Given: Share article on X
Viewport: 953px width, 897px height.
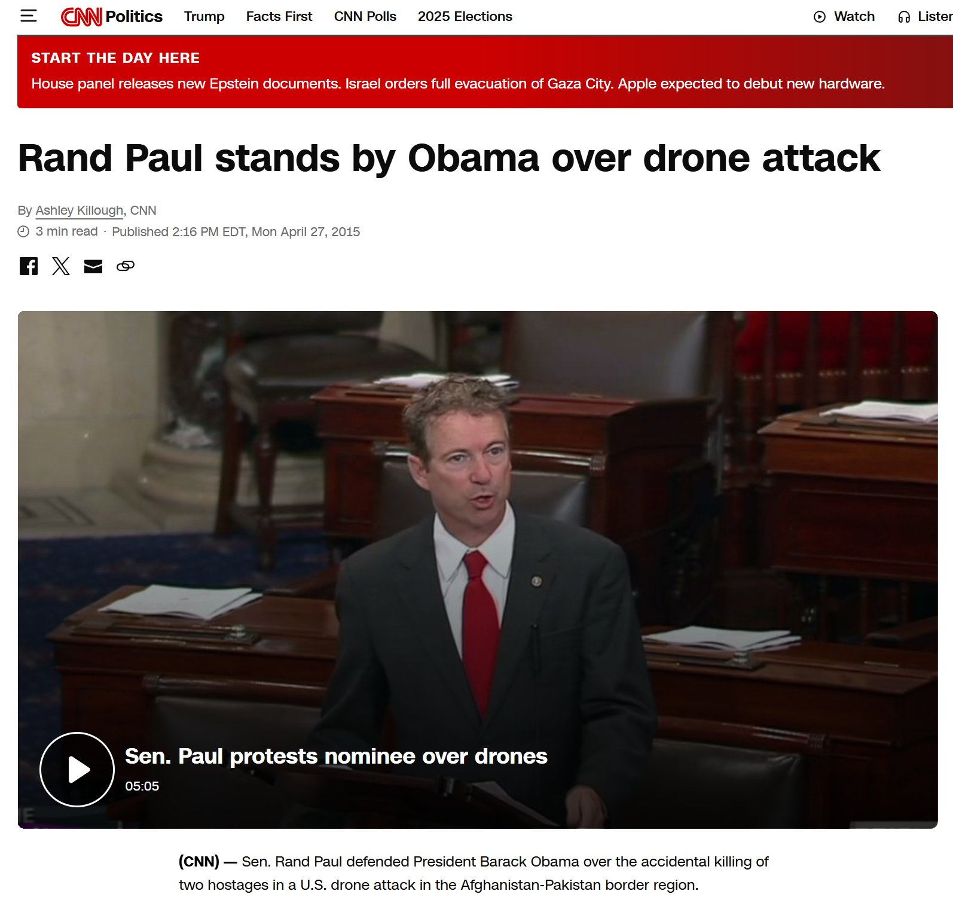Looking at the screenshot, I should pyautogui.click(x=61, y=266).
